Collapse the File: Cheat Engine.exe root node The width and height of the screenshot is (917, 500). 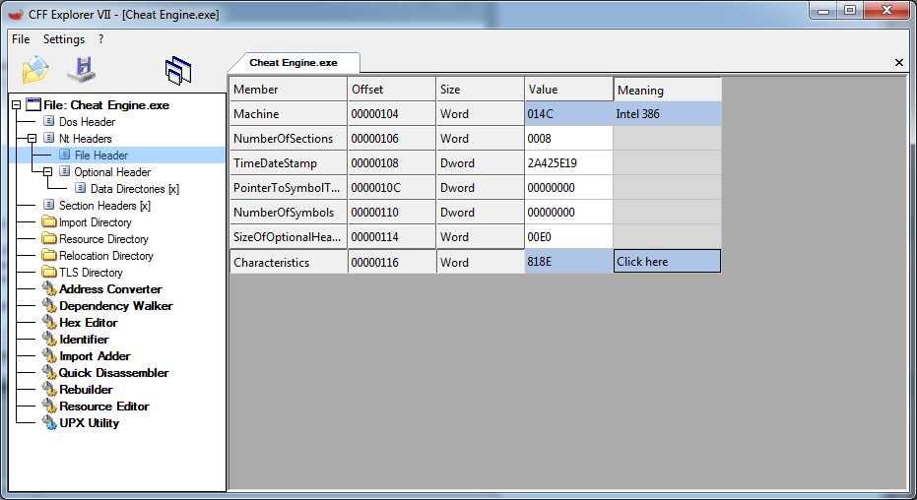pos(17,105)
